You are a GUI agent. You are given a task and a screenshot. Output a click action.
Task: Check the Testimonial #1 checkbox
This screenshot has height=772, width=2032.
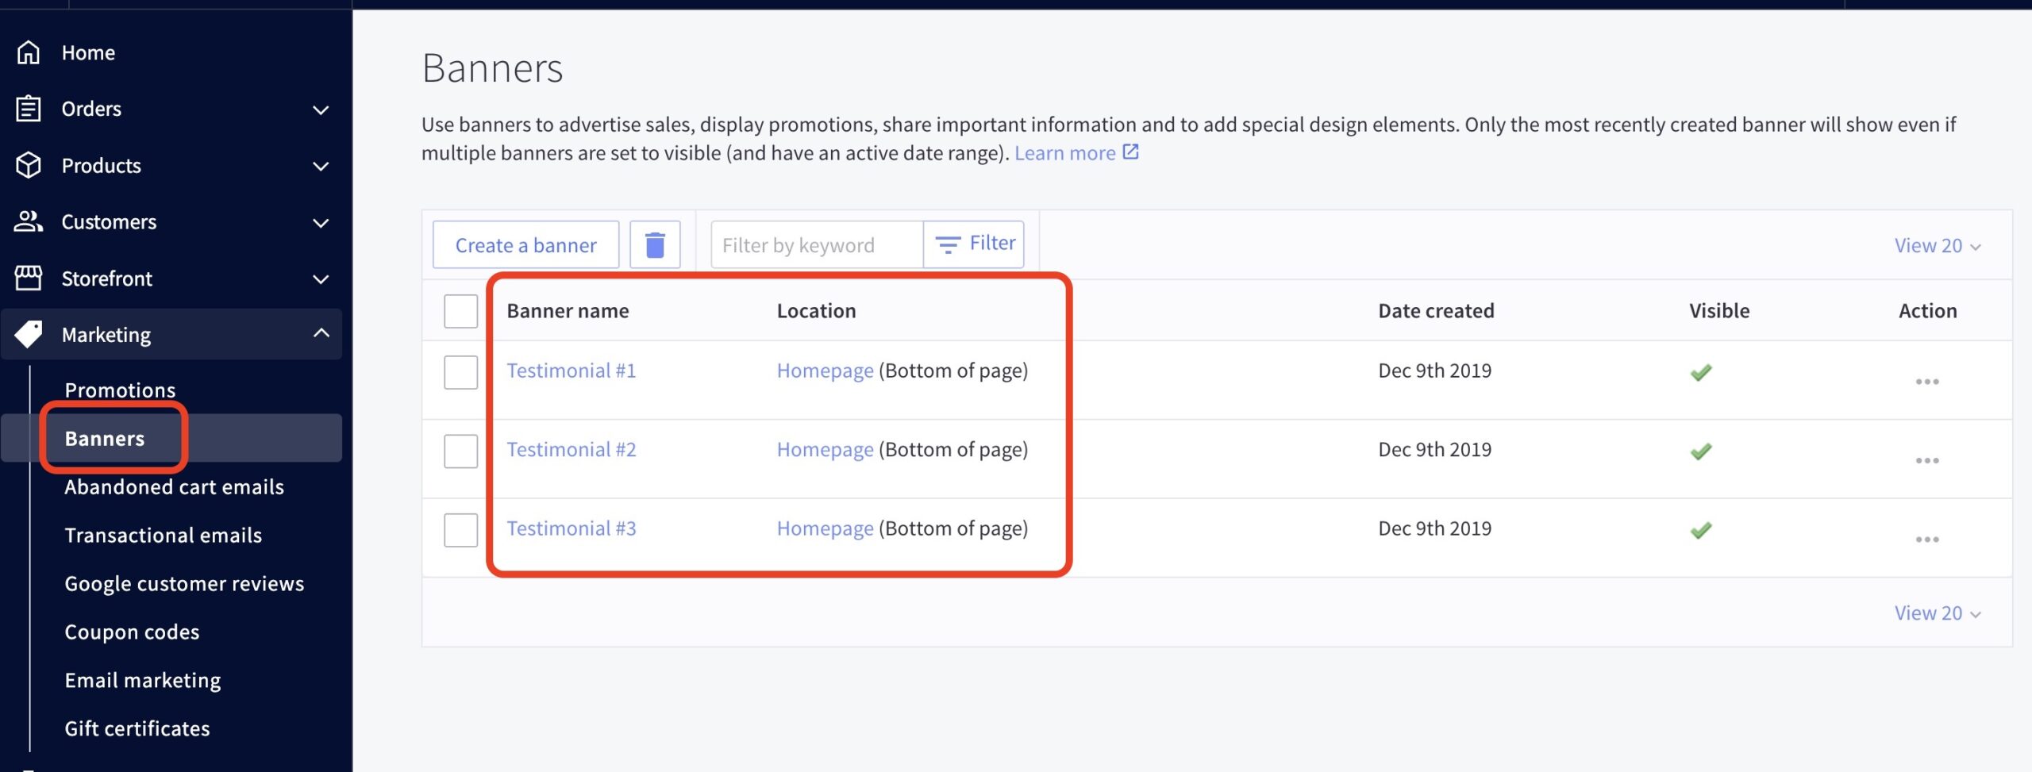pyautogui.click(x=460, y=372)
